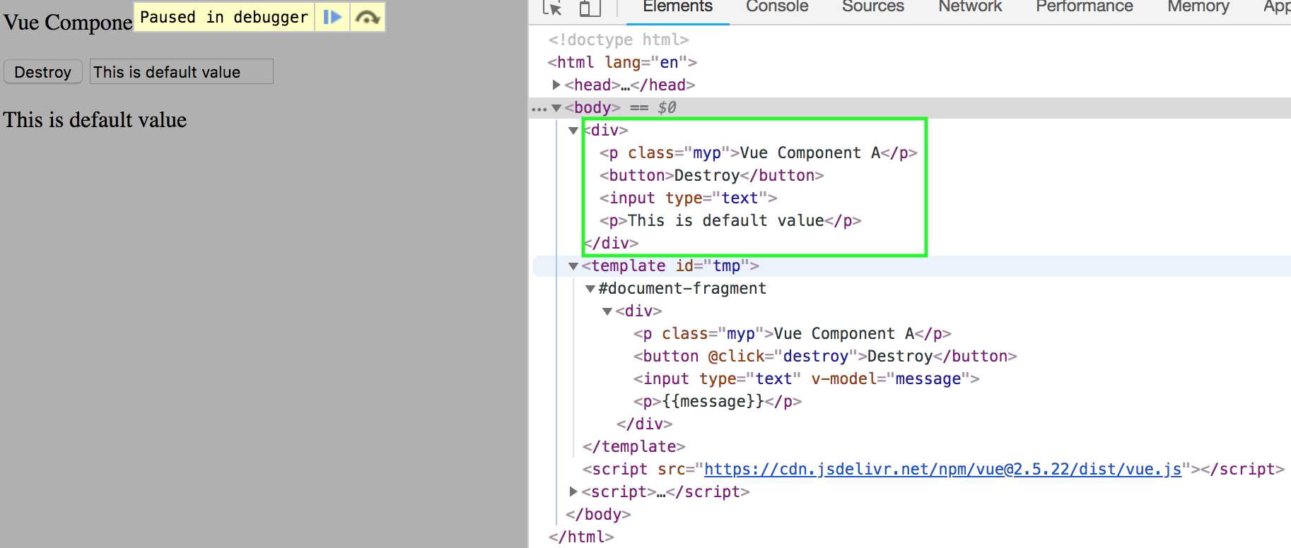
Task: Click the Destroy button on the page
Action: (43, 72)
